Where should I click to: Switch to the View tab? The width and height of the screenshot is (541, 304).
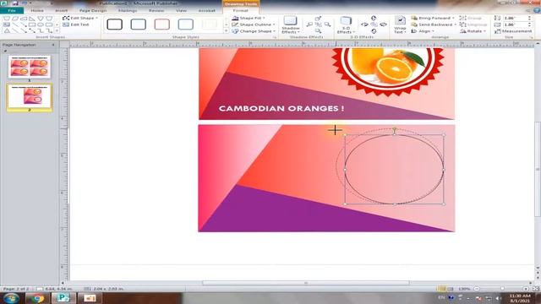click(181, 11)
